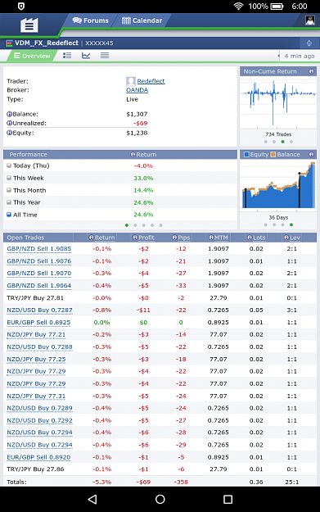Click the Non-Cume Return chart thumbnail
The image size is (320, 512).
click(278, 102)
